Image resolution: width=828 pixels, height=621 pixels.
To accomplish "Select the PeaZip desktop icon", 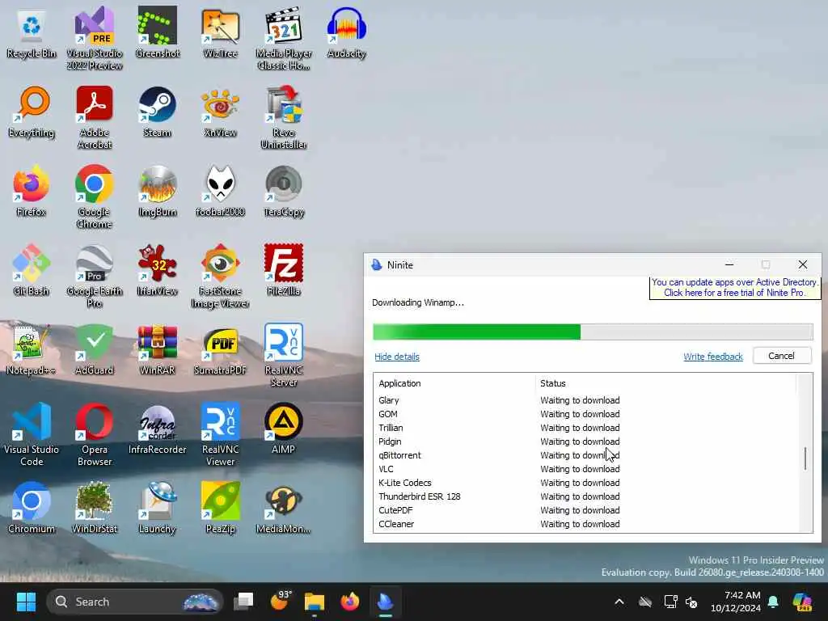I will (x=220, y=509).
